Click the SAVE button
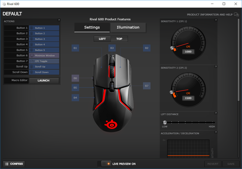This screenshot has width=242, height=169. (231, 164)
